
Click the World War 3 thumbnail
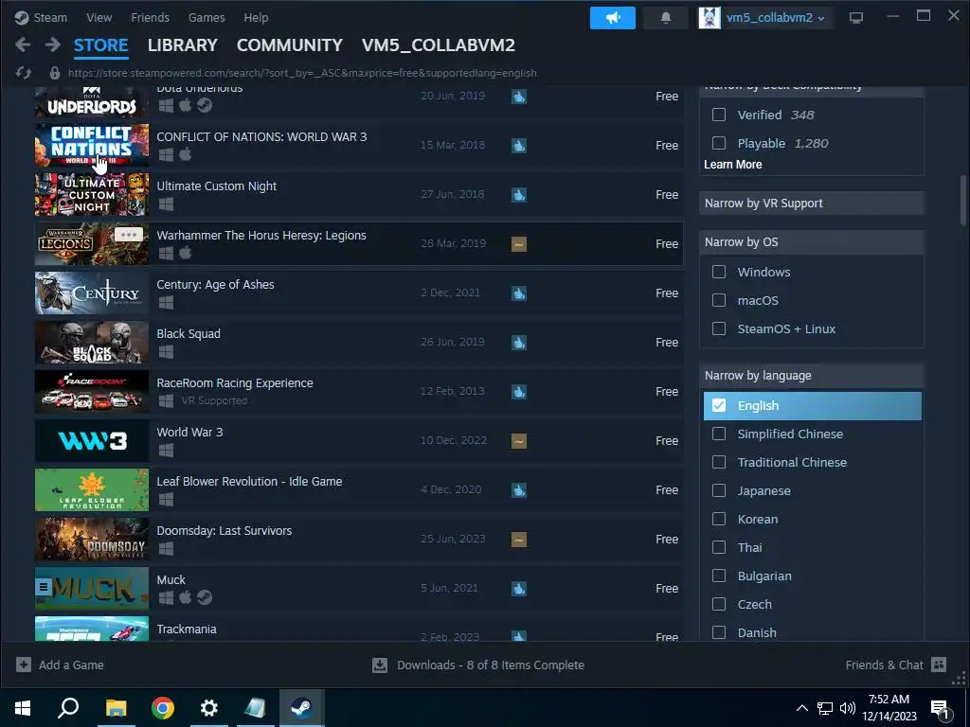[x=92, y=441]
